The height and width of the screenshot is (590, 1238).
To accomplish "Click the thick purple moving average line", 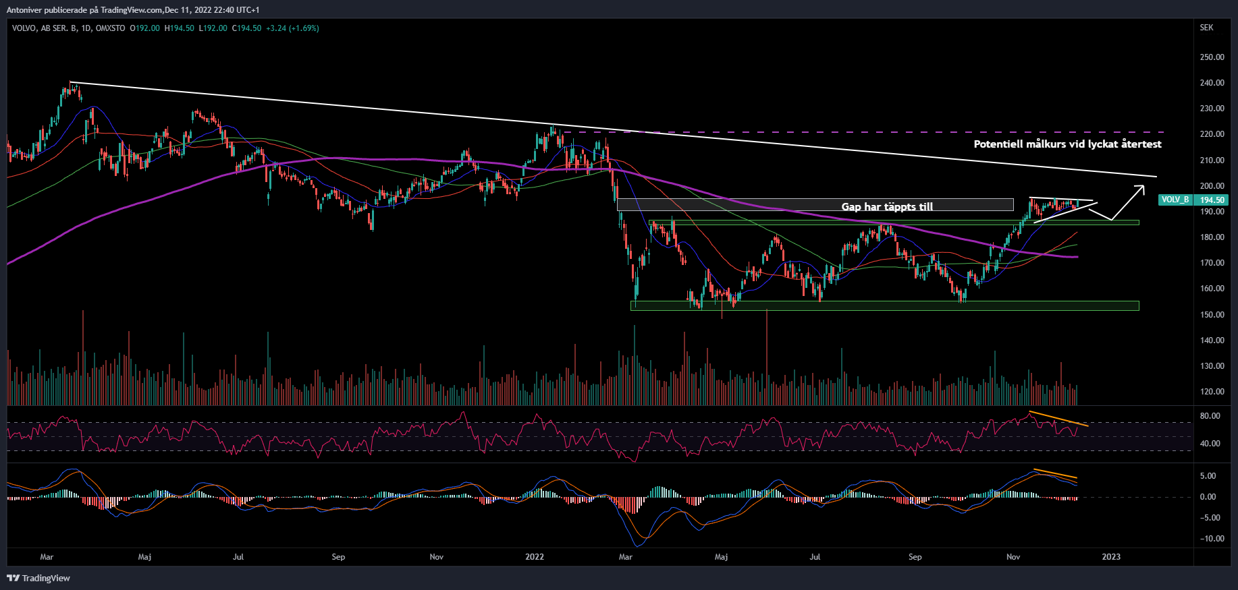I will point(338,158).
